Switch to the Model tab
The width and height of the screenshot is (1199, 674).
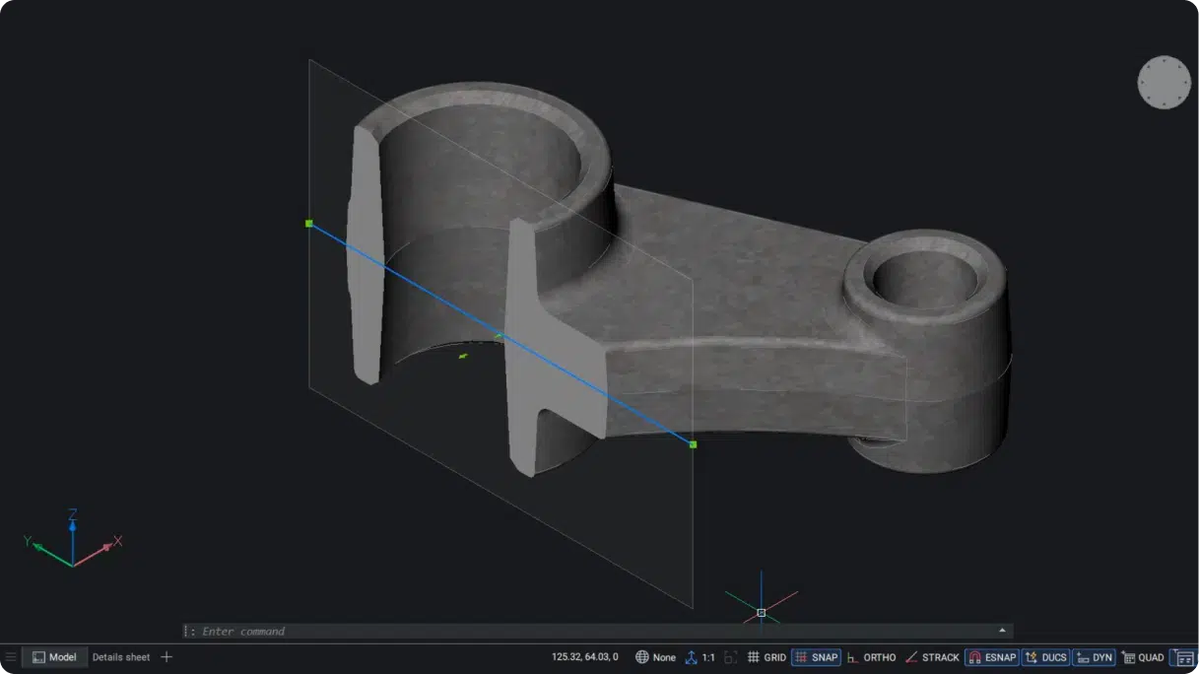tap(53, 657)
